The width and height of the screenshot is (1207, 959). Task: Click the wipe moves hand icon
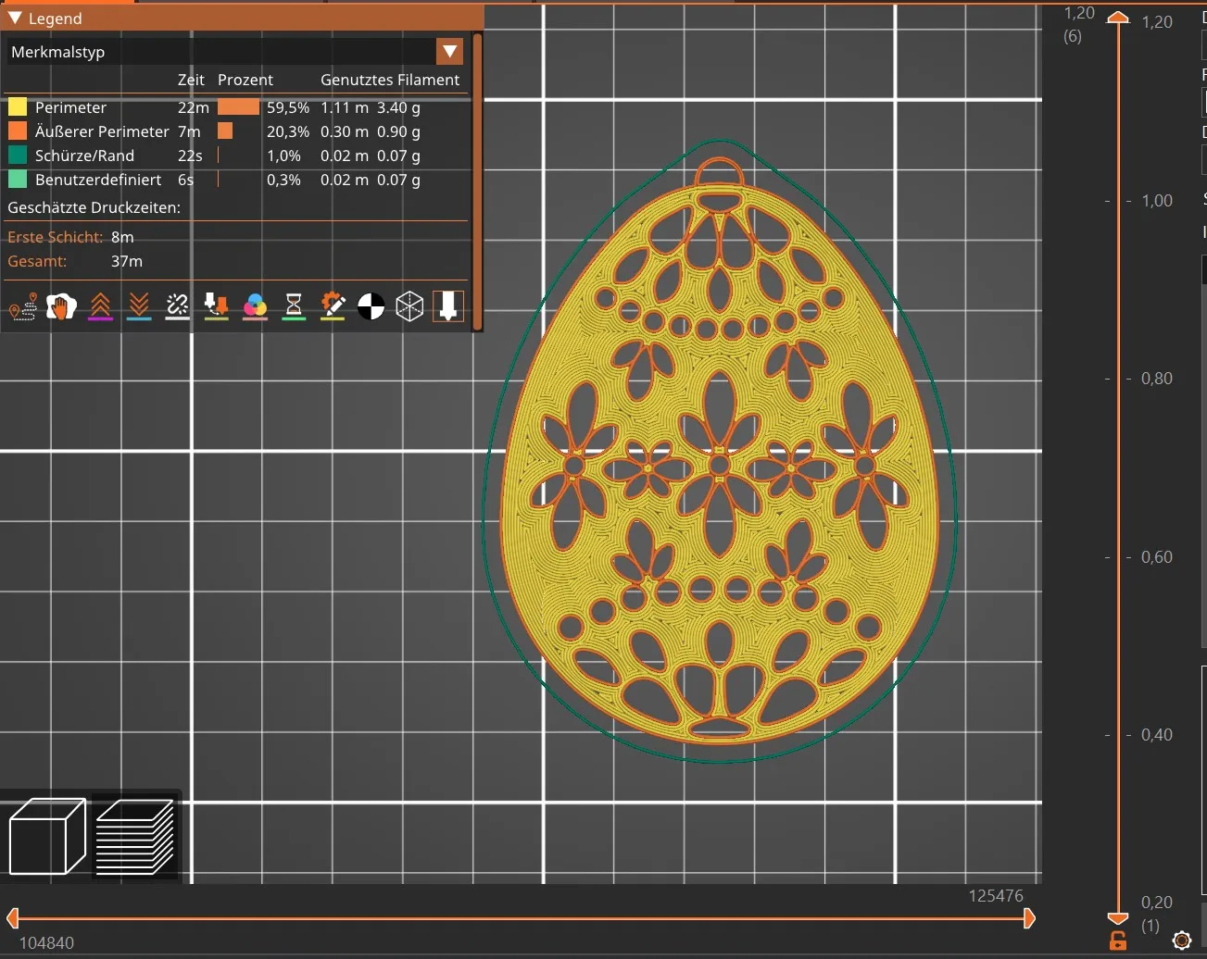(x=61, y=306)
